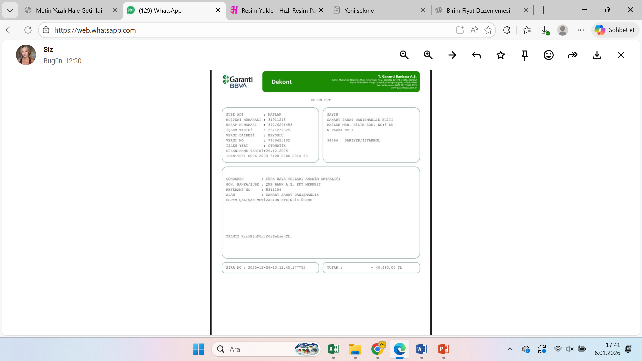
Task: Open battery status icon
Action: pos(582,349)
